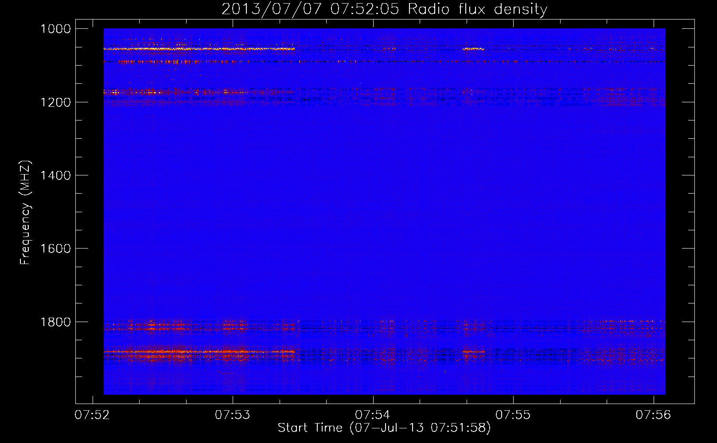Click the 1200 frequency tick label
The width and height of the screenshot is (717, 443).
55,102
